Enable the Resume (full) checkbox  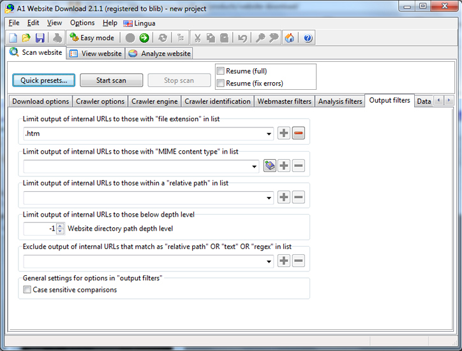tap(221, 71)
